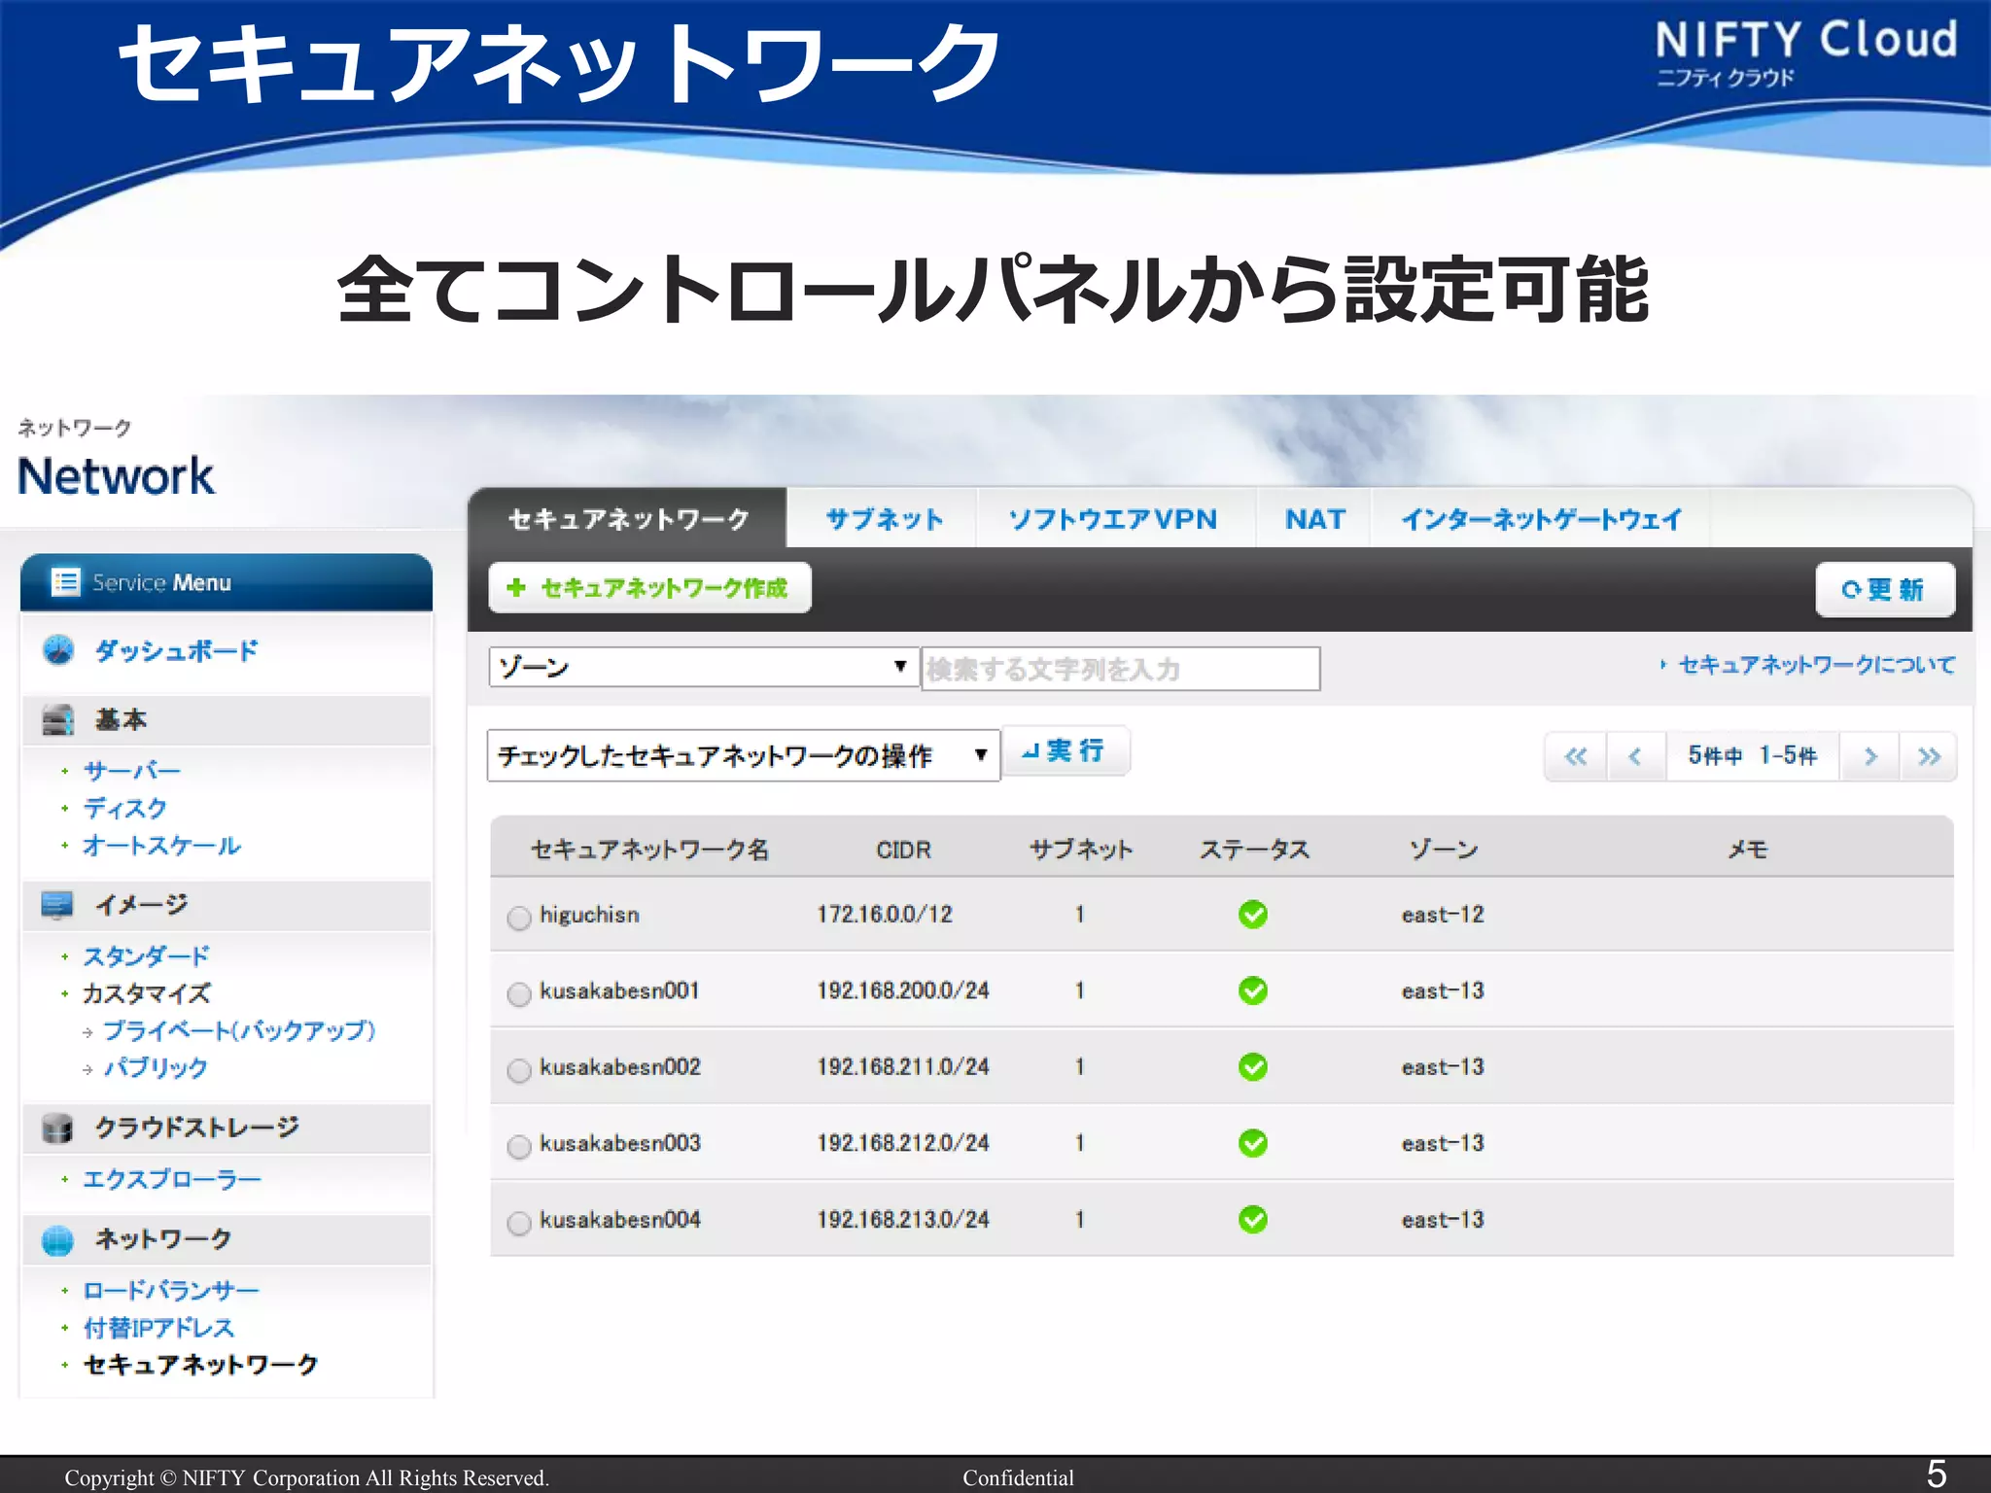This screenshot has height=1493, width=1991.
Task: Click the ステータス column header
Action: click(1254, 850)
